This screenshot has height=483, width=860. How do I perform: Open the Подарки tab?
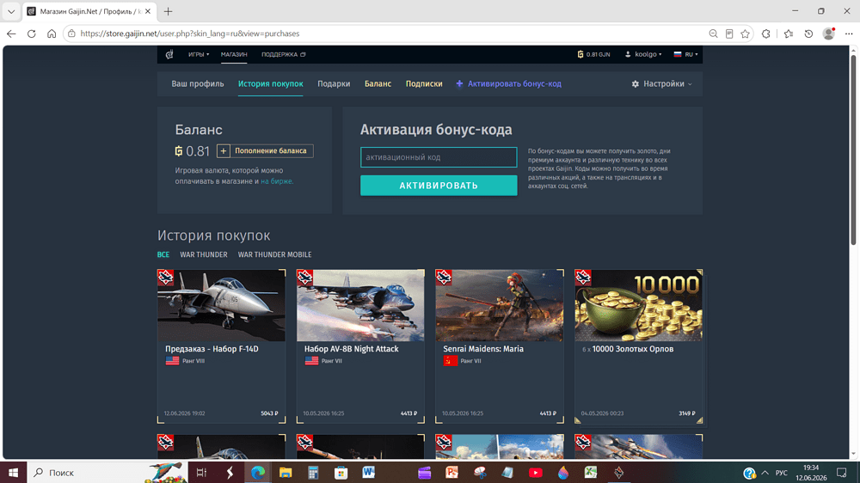click(x=334, y=84)
